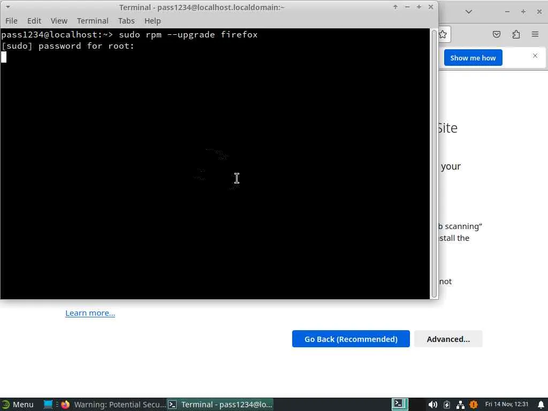Viewport: 548px width, 411px height.
Task: Bookmark this page with Firefox star icon
Action: [x=443, y=34]
